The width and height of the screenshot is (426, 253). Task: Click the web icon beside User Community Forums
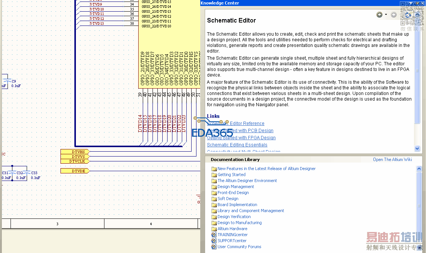tap(214, 247)
